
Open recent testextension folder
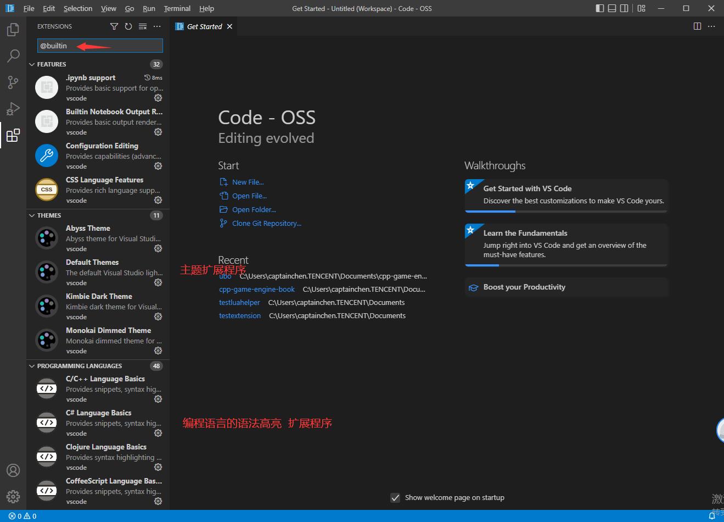[240, 315]
